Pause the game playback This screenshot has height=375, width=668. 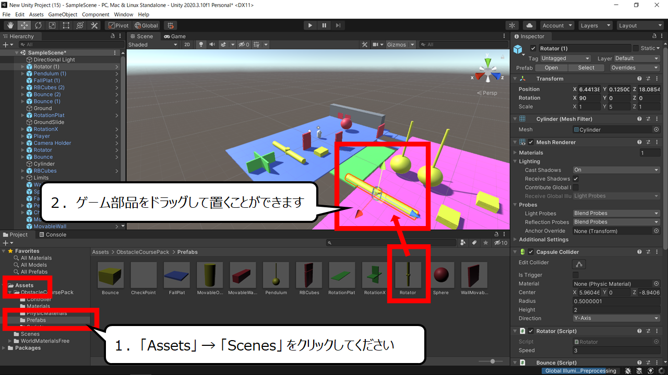[x=324, y=25]
